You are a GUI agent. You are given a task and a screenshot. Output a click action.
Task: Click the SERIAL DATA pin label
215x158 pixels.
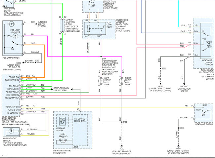pyautogui.click(x=13, y=89)
